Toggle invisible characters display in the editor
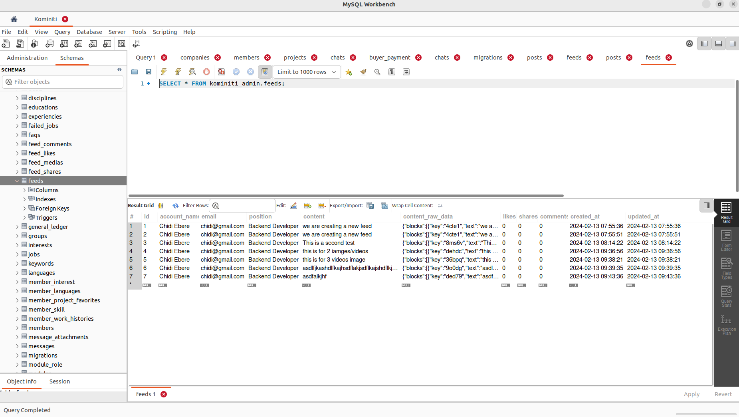 [x=392, y=72]
